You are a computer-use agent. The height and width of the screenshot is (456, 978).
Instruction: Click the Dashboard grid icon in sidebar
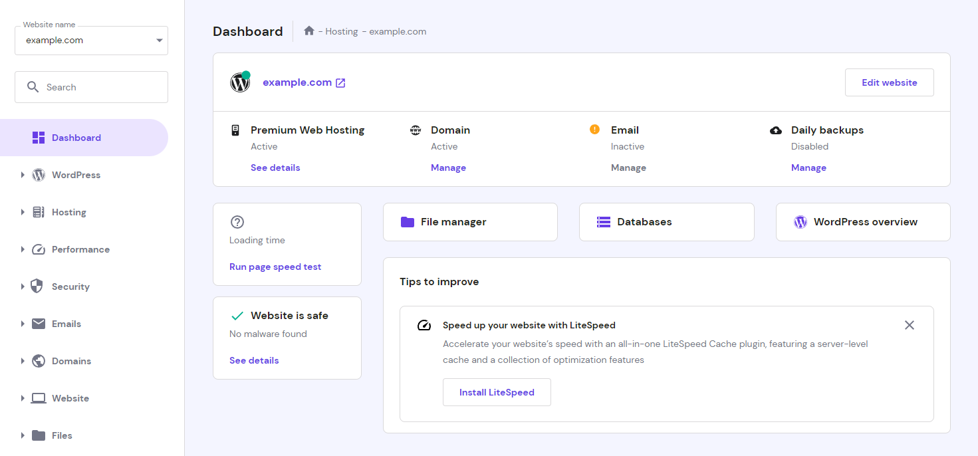pos(39,138)
